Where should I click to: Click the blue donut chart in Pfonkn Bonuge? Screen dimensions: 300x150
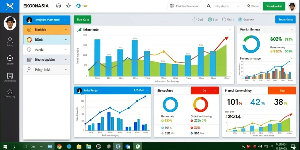point(251,44)
